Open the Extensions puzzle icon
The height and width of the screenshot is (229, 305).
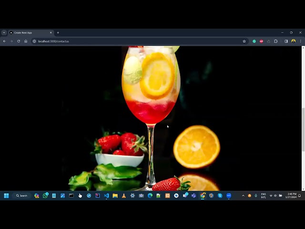(275, 42)
